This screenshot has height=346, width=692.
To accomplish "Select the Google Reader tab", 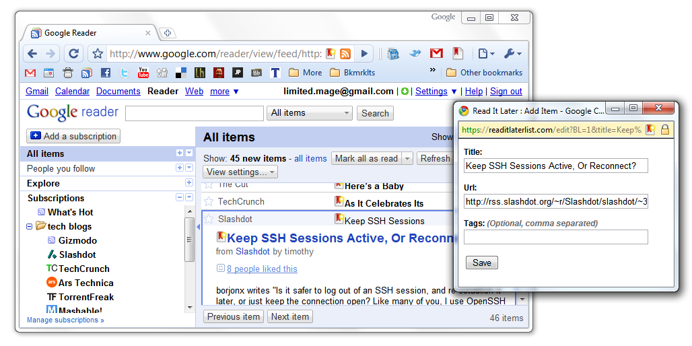I will tap(88, 33).
